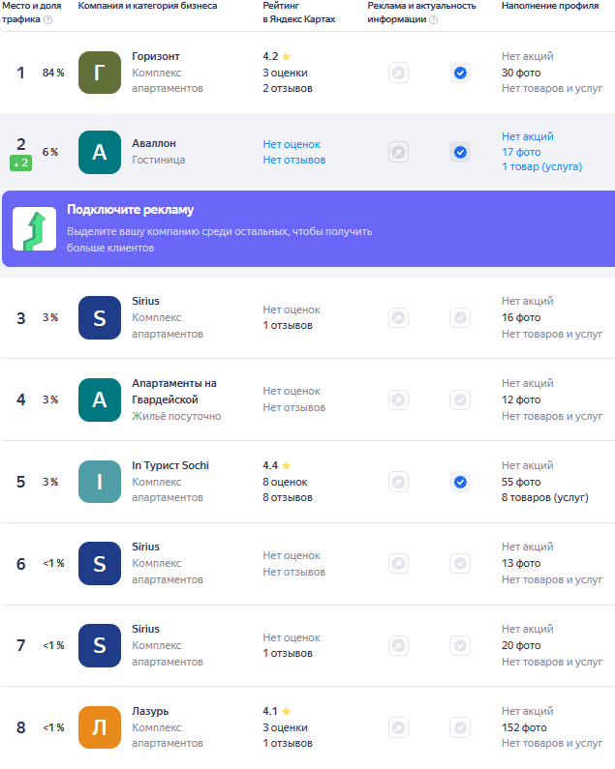Click 'Гостиница' category under Аваллон
Viewport: 615px width, 769px height.
pos(158,160)
